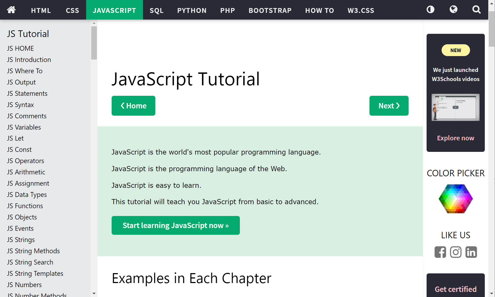This screenshot has width=495, height=297.
Task: Open the HOW TO navigation tab
Action: pyautogui.click(x=320, y=10)
